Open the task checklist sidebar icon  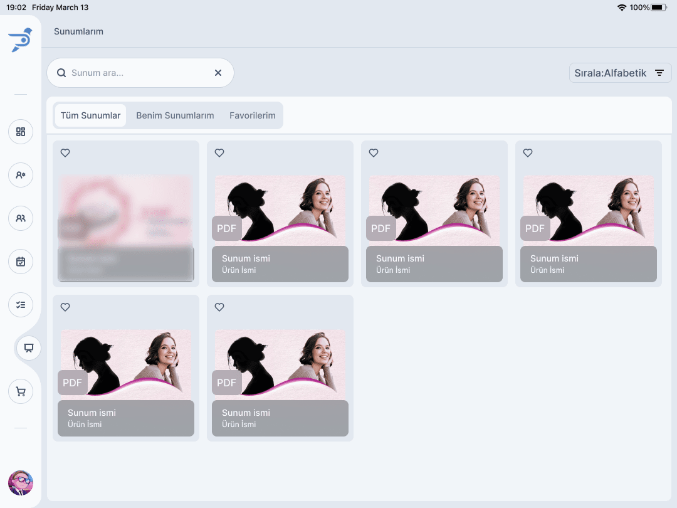21,305
